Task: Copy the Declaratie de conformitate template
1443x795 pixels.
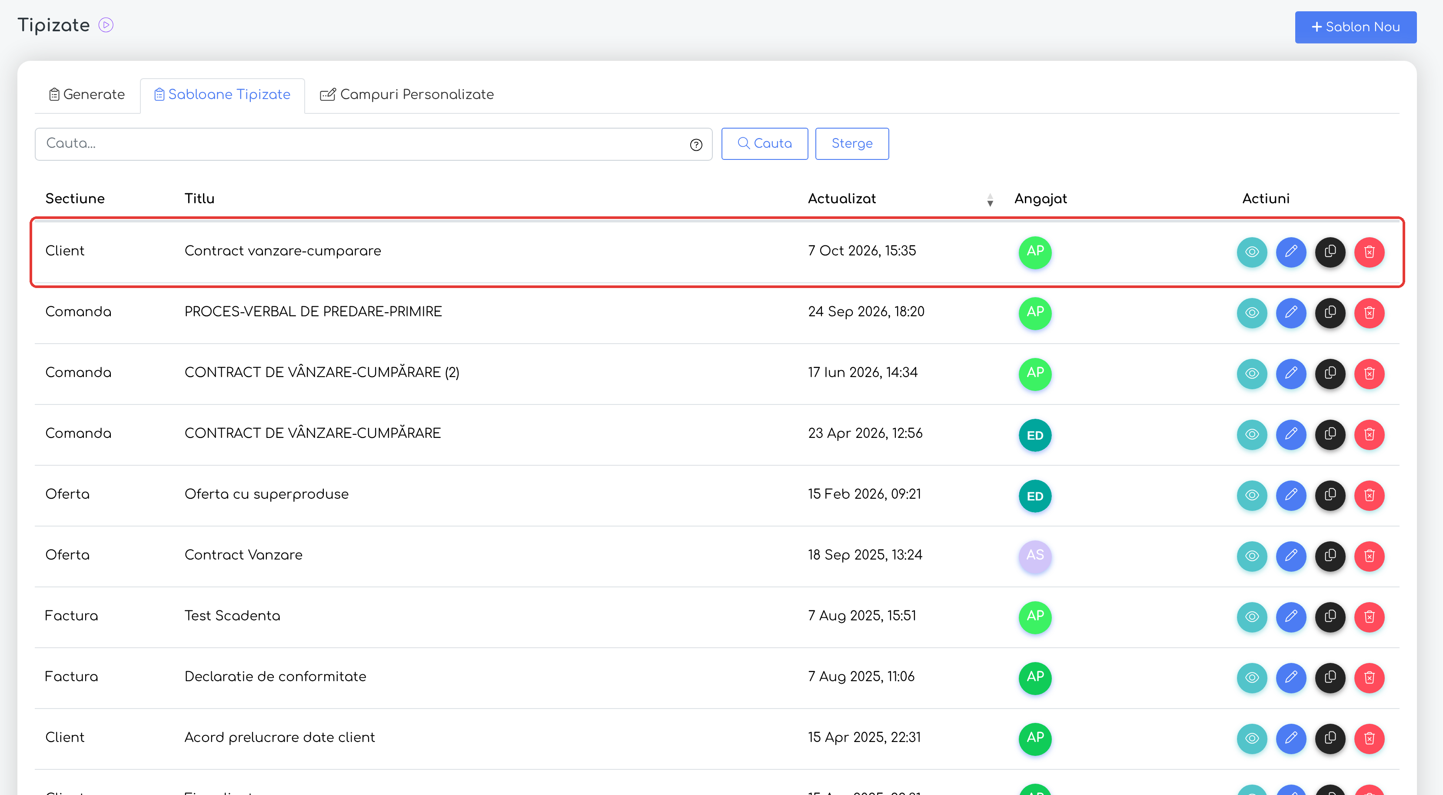Action: [x=1330, y=678]
